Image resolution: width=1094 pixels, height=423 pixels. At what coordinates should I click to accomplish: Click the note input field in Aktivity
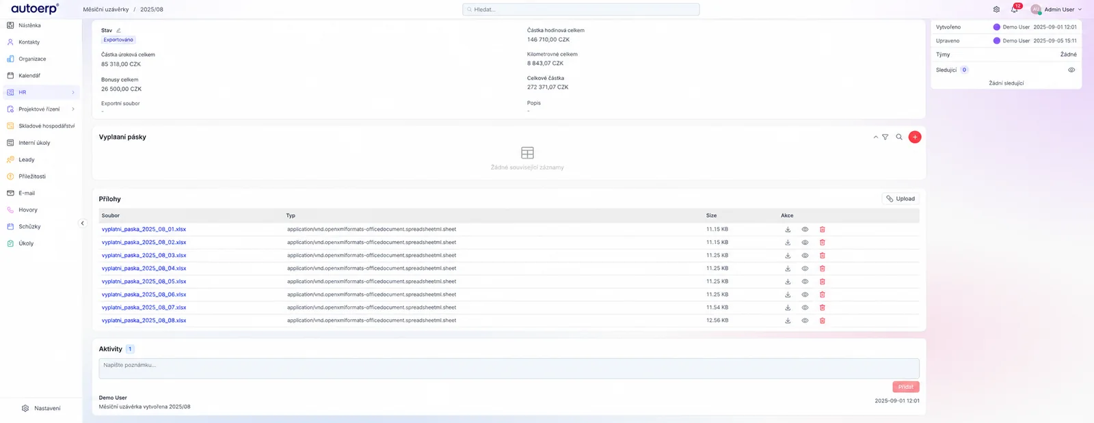pyautogui.click(x=509, y=368)
